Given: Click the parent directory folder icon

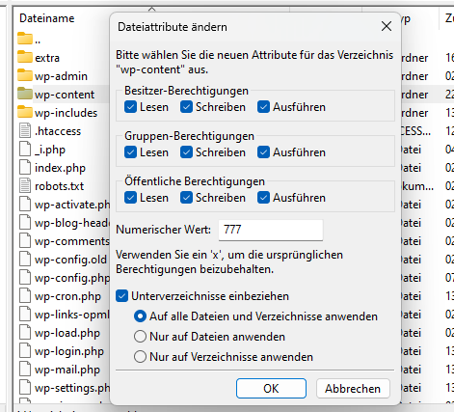Looking at the screenshot, I should click(x=25, y=39).
